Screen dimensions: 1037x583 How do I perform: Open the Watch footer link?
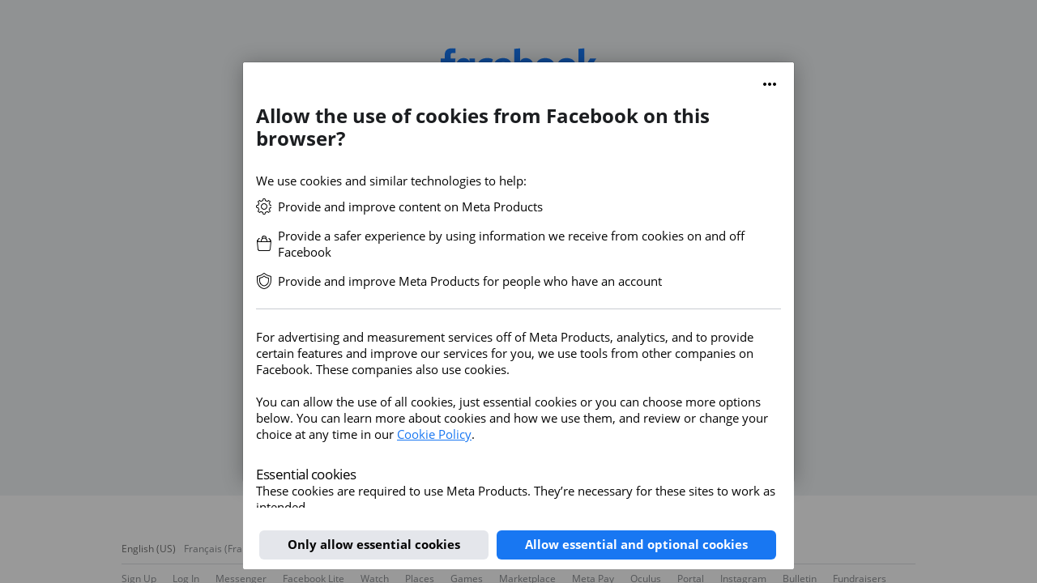point(374,578)
